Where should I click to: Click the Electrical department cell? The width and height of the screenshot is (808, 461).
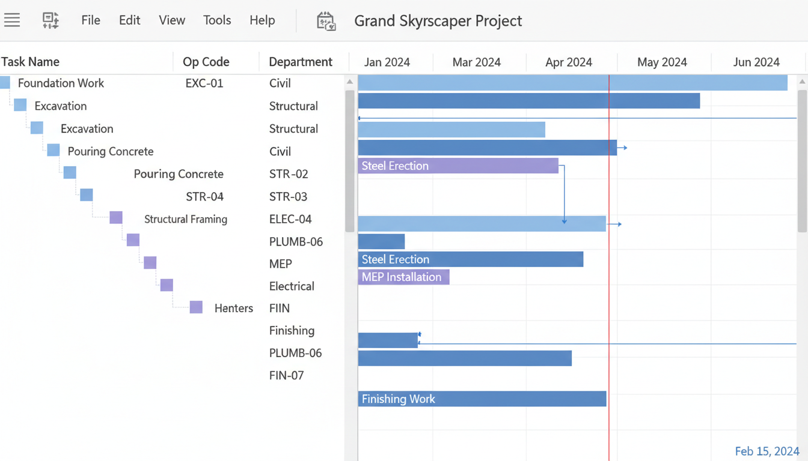[292, 286]
